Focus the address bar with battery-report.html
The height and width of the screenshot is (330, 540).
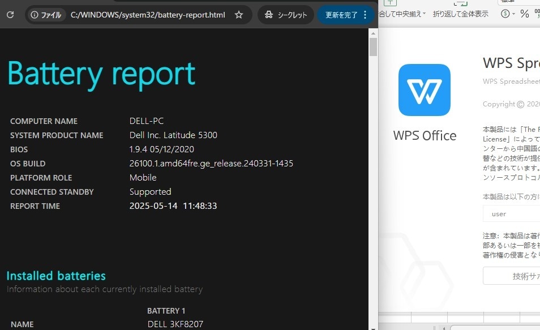tap(148, 15)
